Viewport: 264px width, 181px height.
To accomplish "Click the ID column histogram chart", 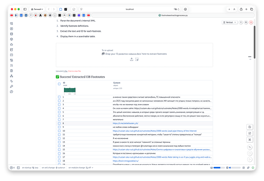I will 70,90.
